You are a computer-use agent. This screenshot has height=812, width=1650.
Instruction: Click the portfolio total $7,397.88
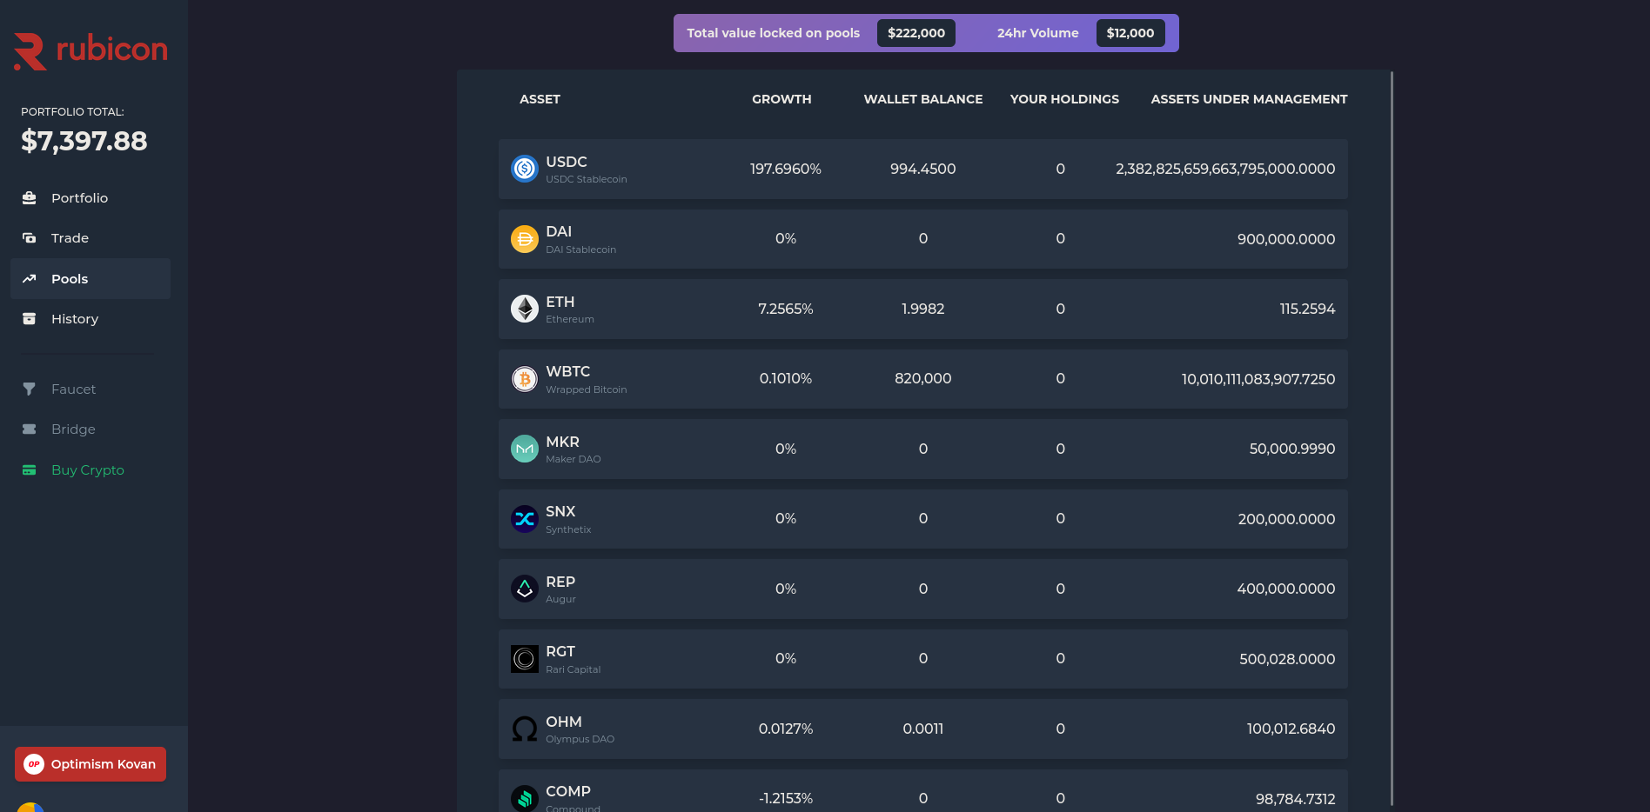click(x=84, y=141)
